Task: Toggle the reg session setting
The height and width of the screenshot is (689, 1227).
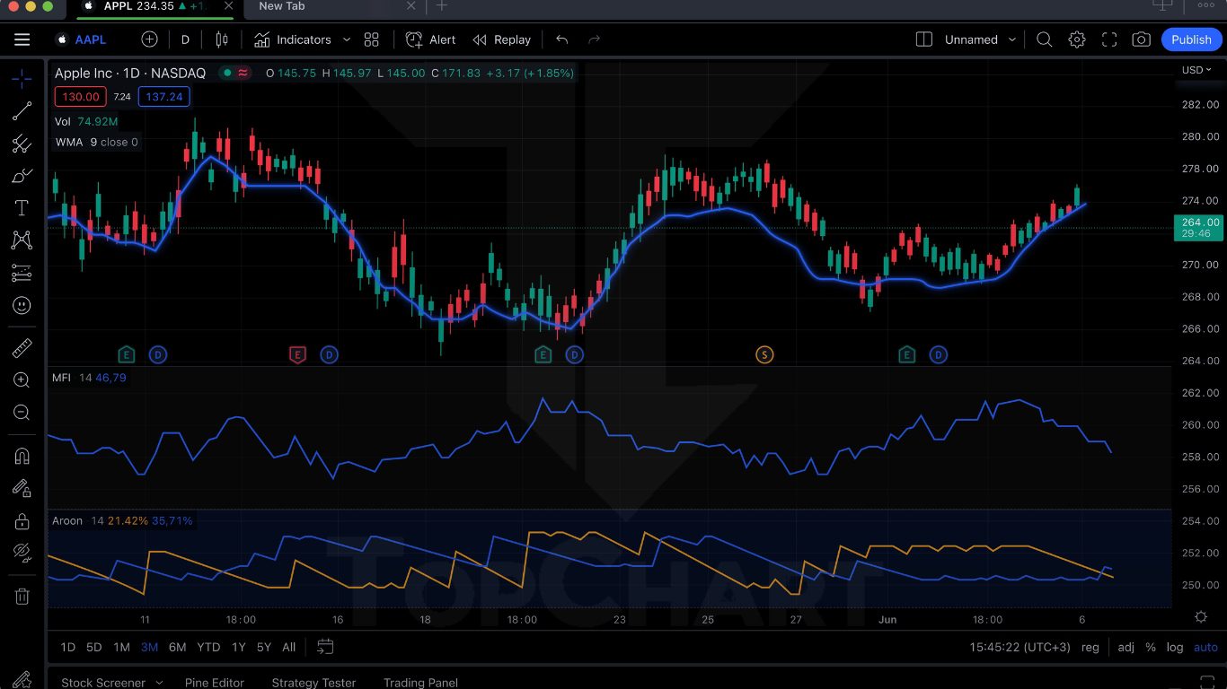Action: click(1090, 647)
